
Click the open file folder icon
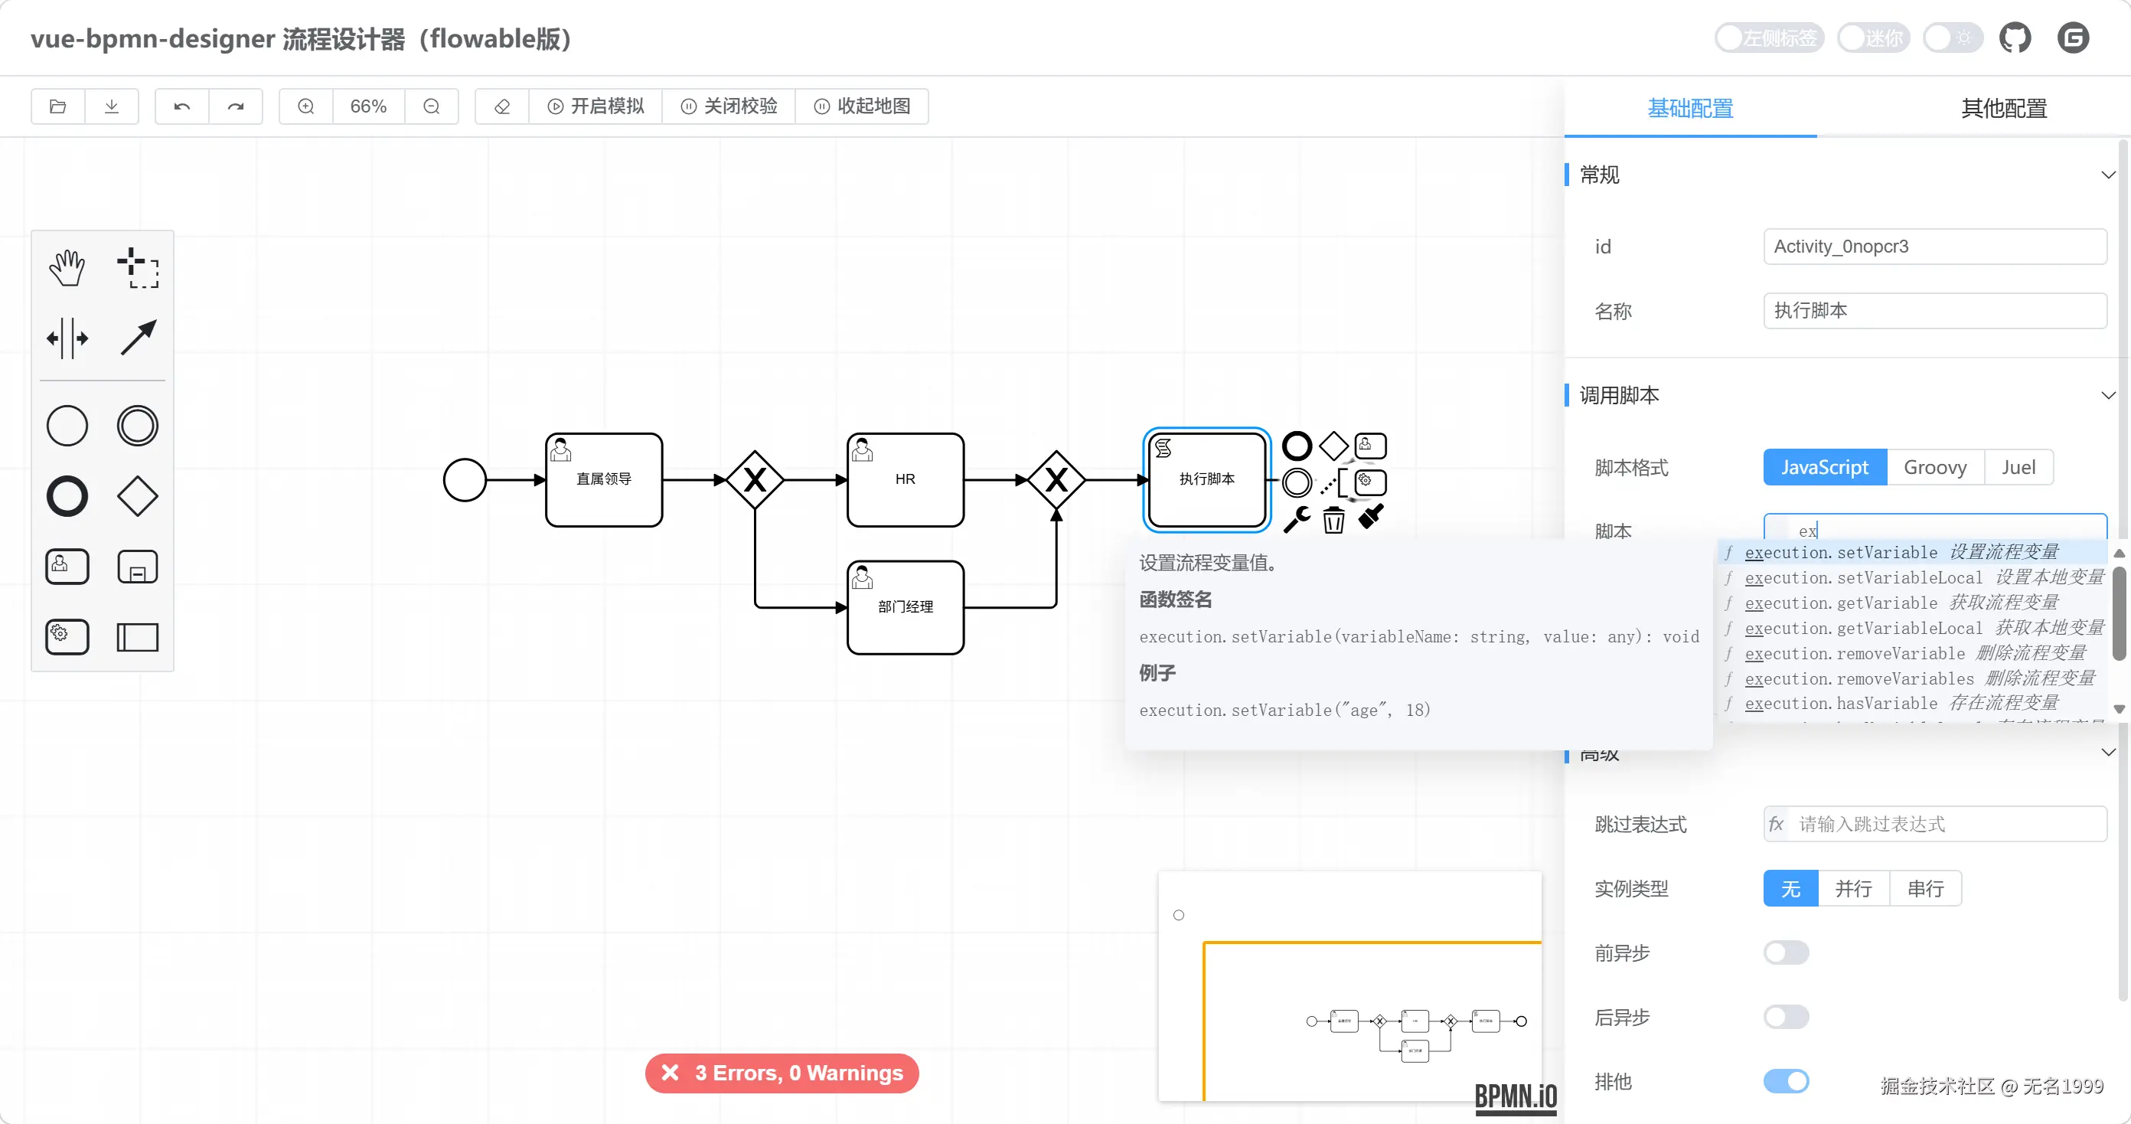58,106
